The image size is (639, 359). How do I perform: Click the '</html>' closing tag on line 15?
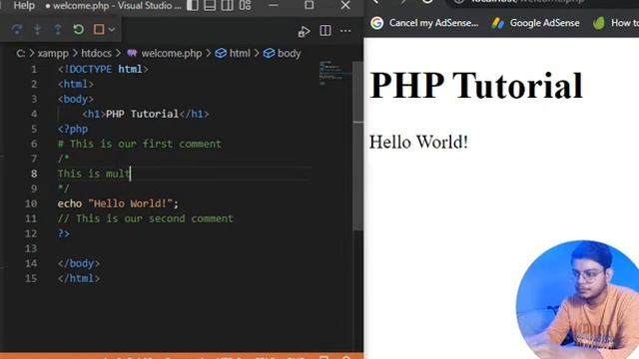click(x=79, y=278)
